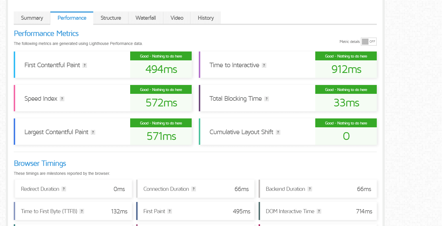Image resolution: width=442 pixels, height=226 pixels.
Task: Click the 33ms Total Blocking Time value
Action: pos(346,103)
